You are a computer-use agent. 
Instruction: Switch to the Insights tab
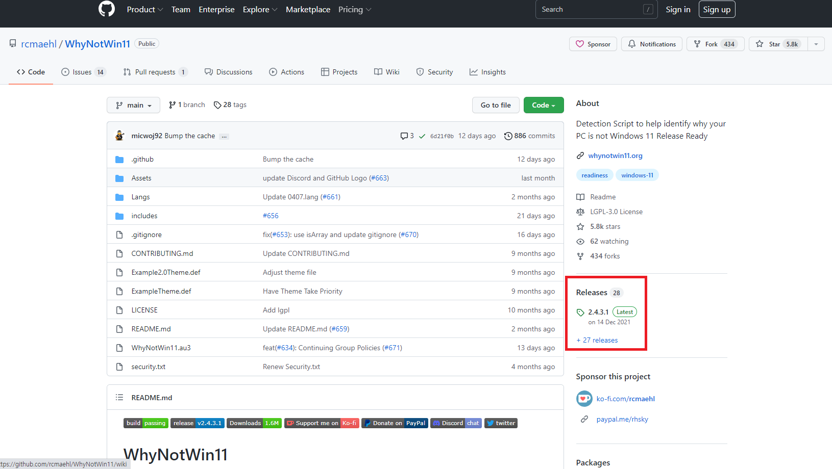487,72
